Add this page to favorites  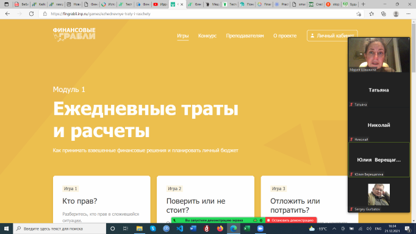(x=359, y=14)
